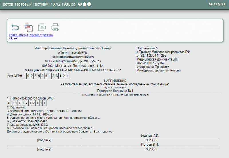Image resolution: width=229 pixels, height=158 pixels.
Task: Click the eye icon beside patient name
Action: point(80,5)
